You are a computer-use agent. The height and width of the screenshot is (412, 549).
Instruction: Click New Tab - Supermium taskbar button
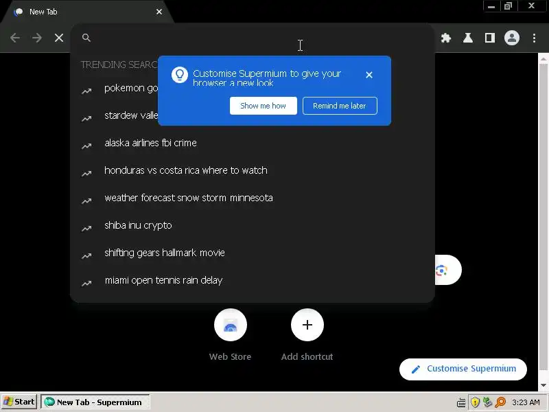pyautogui.click(x=95, y=402)
